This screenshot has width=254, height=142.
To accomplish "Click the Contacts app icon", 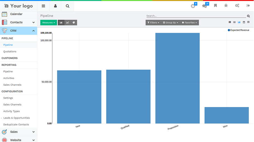I will click(x=4, y=22).
